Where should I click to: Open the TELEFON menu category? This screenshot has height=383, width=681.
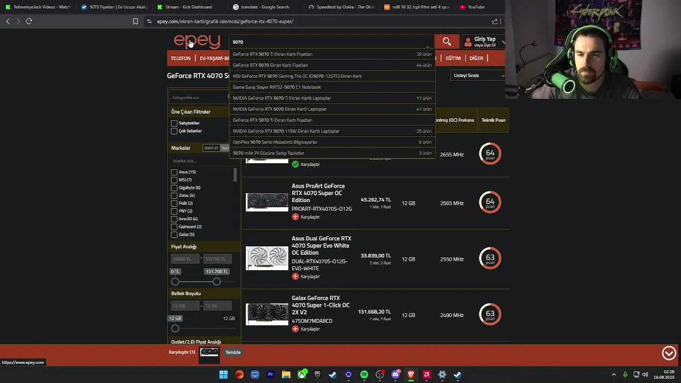[x=180, y=58]
